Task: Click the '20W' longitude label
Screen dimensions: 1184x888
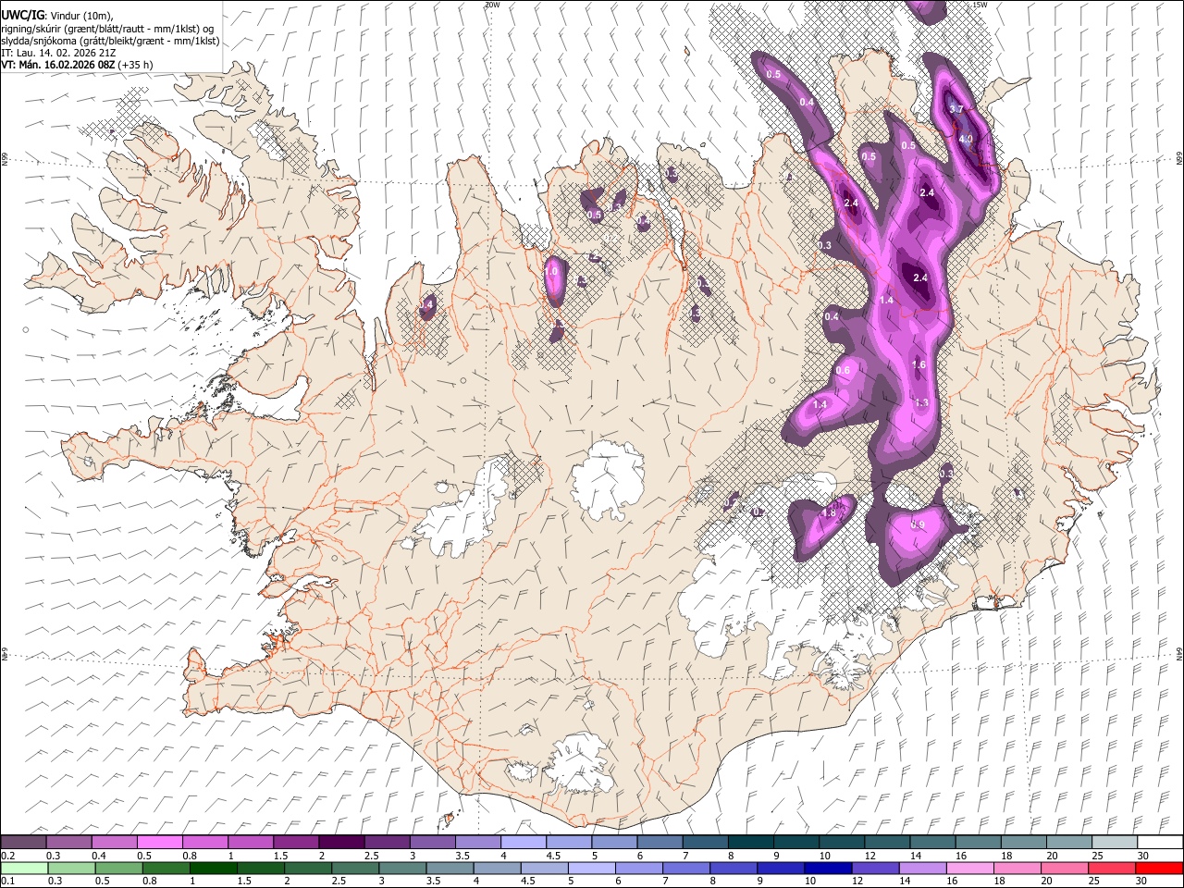Action: (491, 5)
